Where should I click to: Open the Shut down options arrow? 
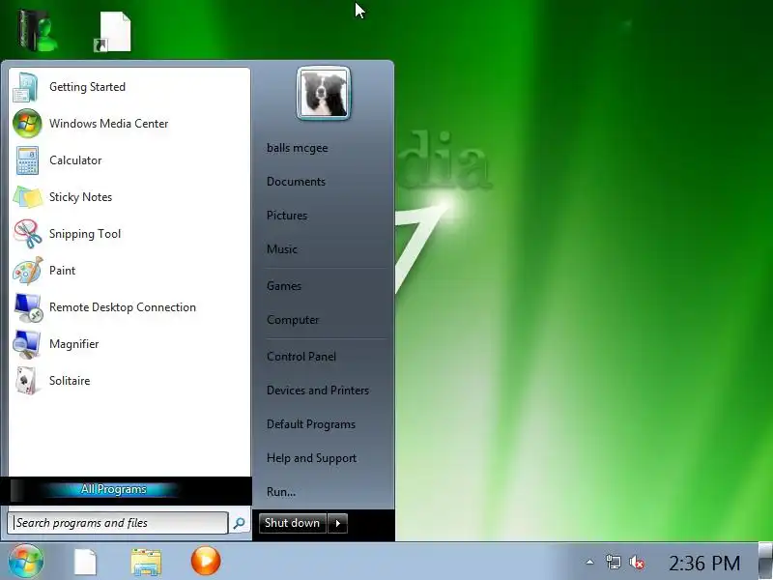pyautogui.click(x=337, y=523)
